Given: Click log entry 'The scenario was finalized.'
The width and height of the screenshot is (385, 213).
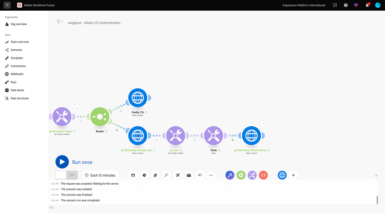Looking at the screenshot, I should tap(77, 195).
